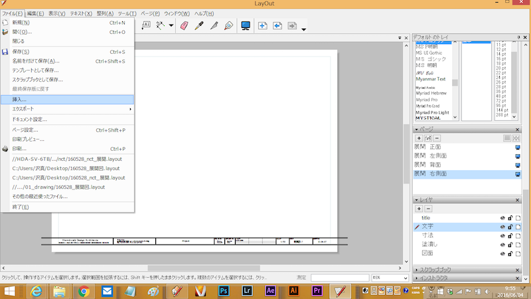This screenshot has height=299, width=531.
Task: Select the Eraser tool in toolbar
Action: [x=185, y=26]
